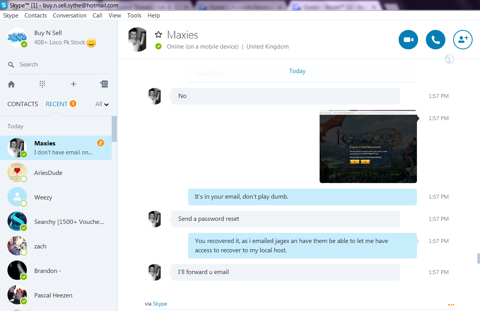The image size is (480, 311).
Task: Open the Help menu
Action: [154, 16]
